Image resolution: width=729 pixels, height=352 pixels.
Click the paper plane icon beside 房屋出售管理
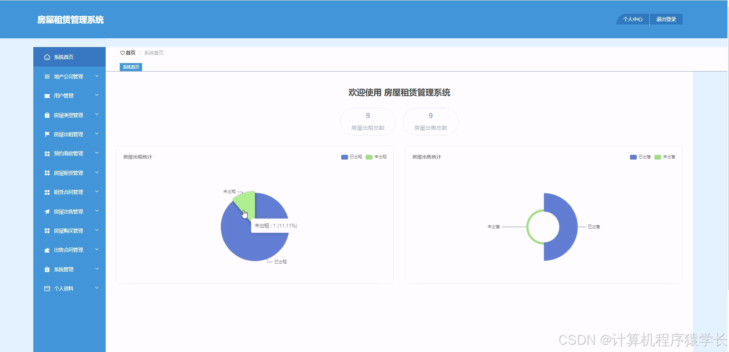[47, 212]
